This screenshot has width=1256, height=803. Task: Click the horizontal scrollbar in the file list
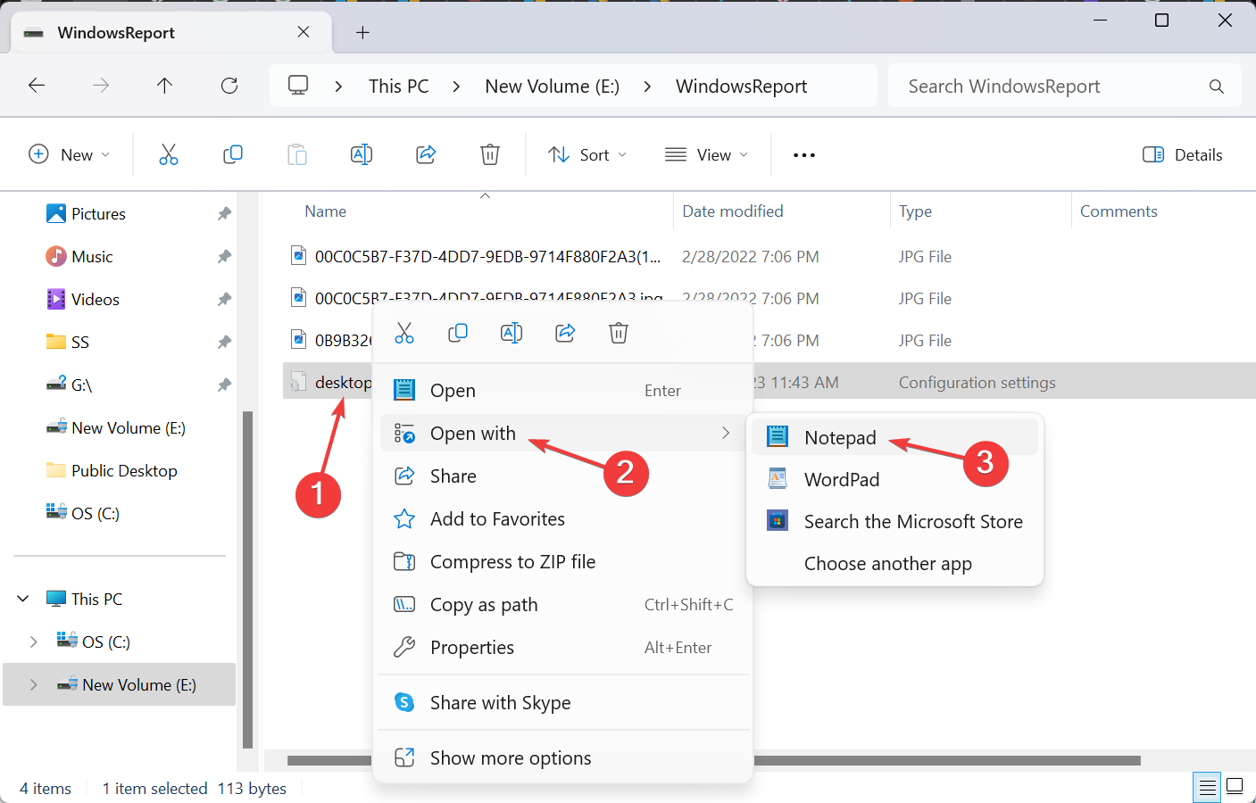(x=946, y=761)
